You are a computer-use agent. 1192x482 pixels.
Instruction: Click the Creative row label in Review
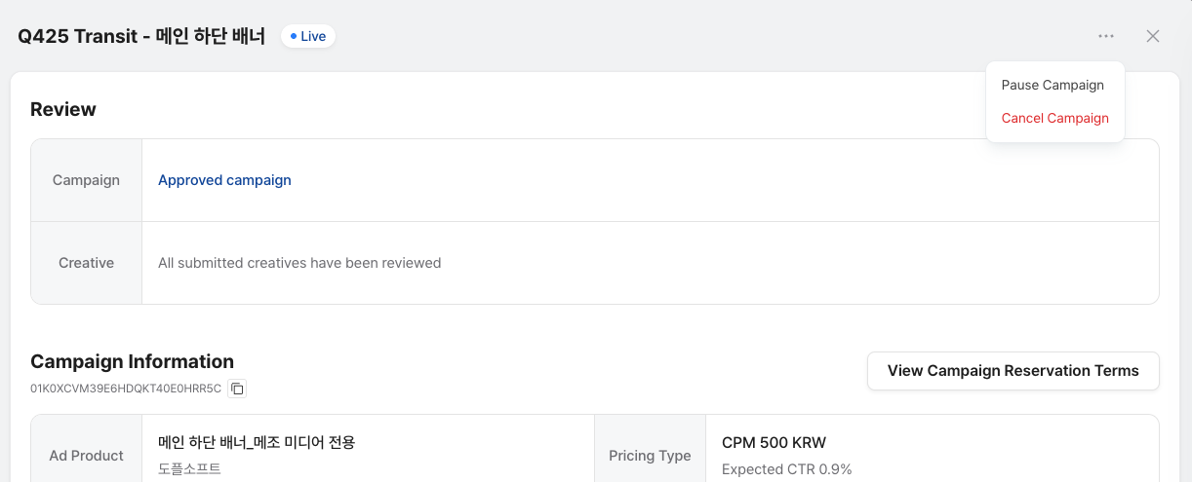pyautogui.click(x=86, y=263)
